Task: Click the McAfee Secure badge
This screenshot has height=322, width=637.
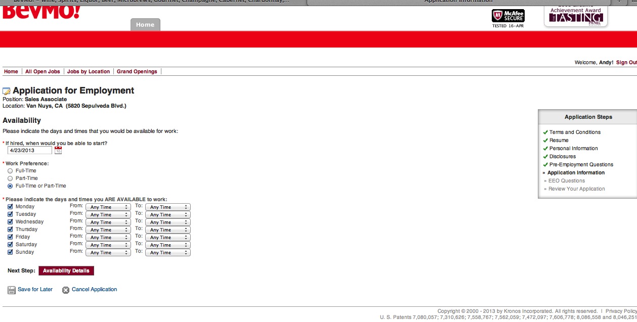Action: (508, 16)
